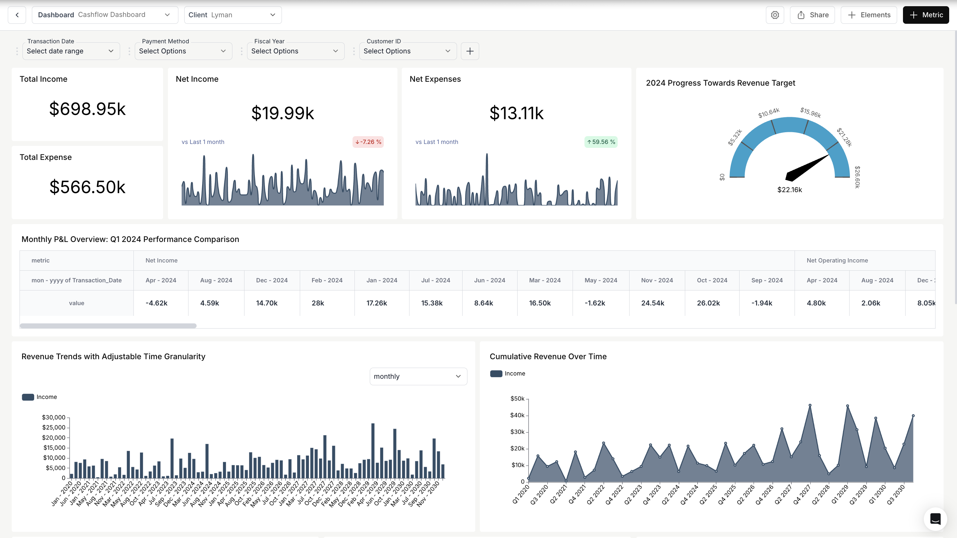Viewport: 957px width, 538px height.
Task: Open Fiscal Year options dropdown
Action: pyautogui.click(x=296, y=51)
